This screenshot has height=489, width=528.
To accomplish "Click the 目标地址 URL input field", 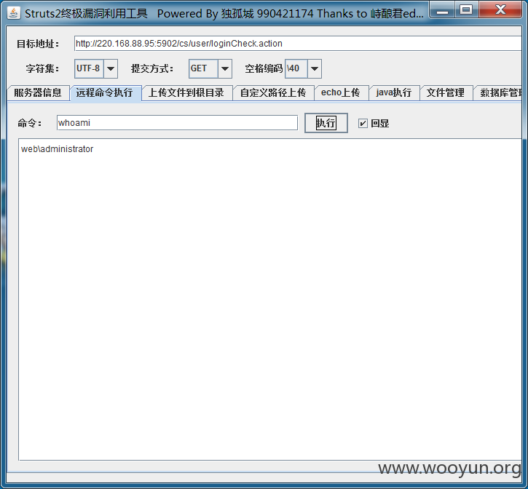I will 298,44.
